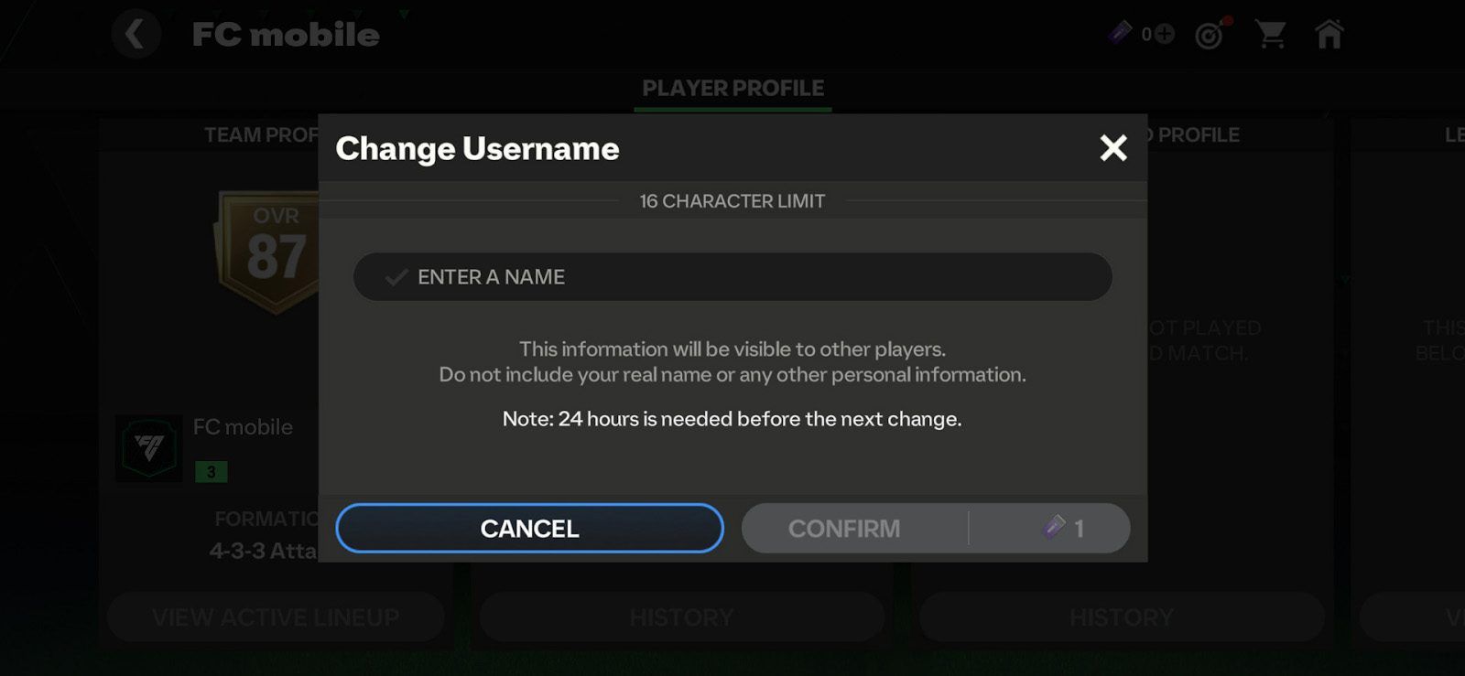Go to the home screen icon

[1329, 34]
